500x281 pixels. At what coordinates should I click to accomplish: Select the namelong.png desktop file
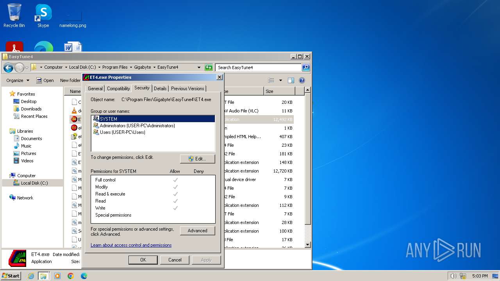[73, 18]
